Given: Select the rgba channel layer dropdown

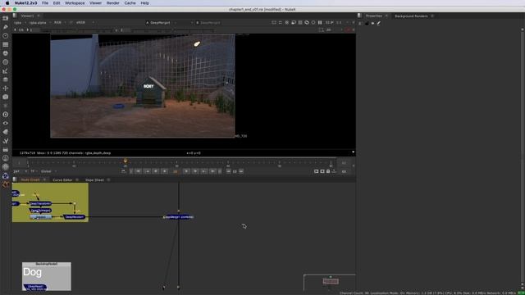Looking at the screenshot, I should (x=20, y=23).
